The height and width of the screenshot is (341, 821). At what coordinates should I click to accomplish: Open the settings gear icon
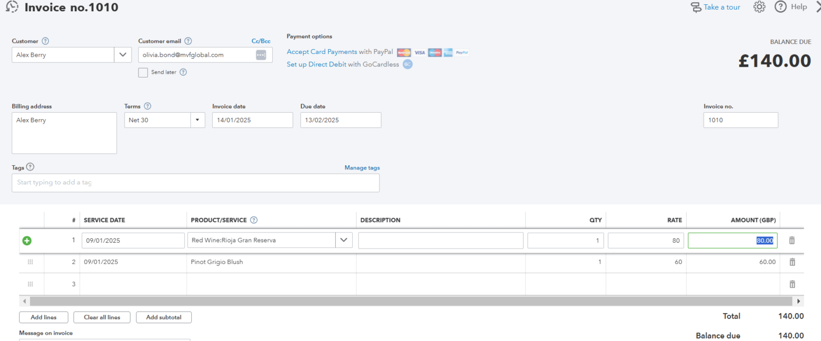point(759,7)
